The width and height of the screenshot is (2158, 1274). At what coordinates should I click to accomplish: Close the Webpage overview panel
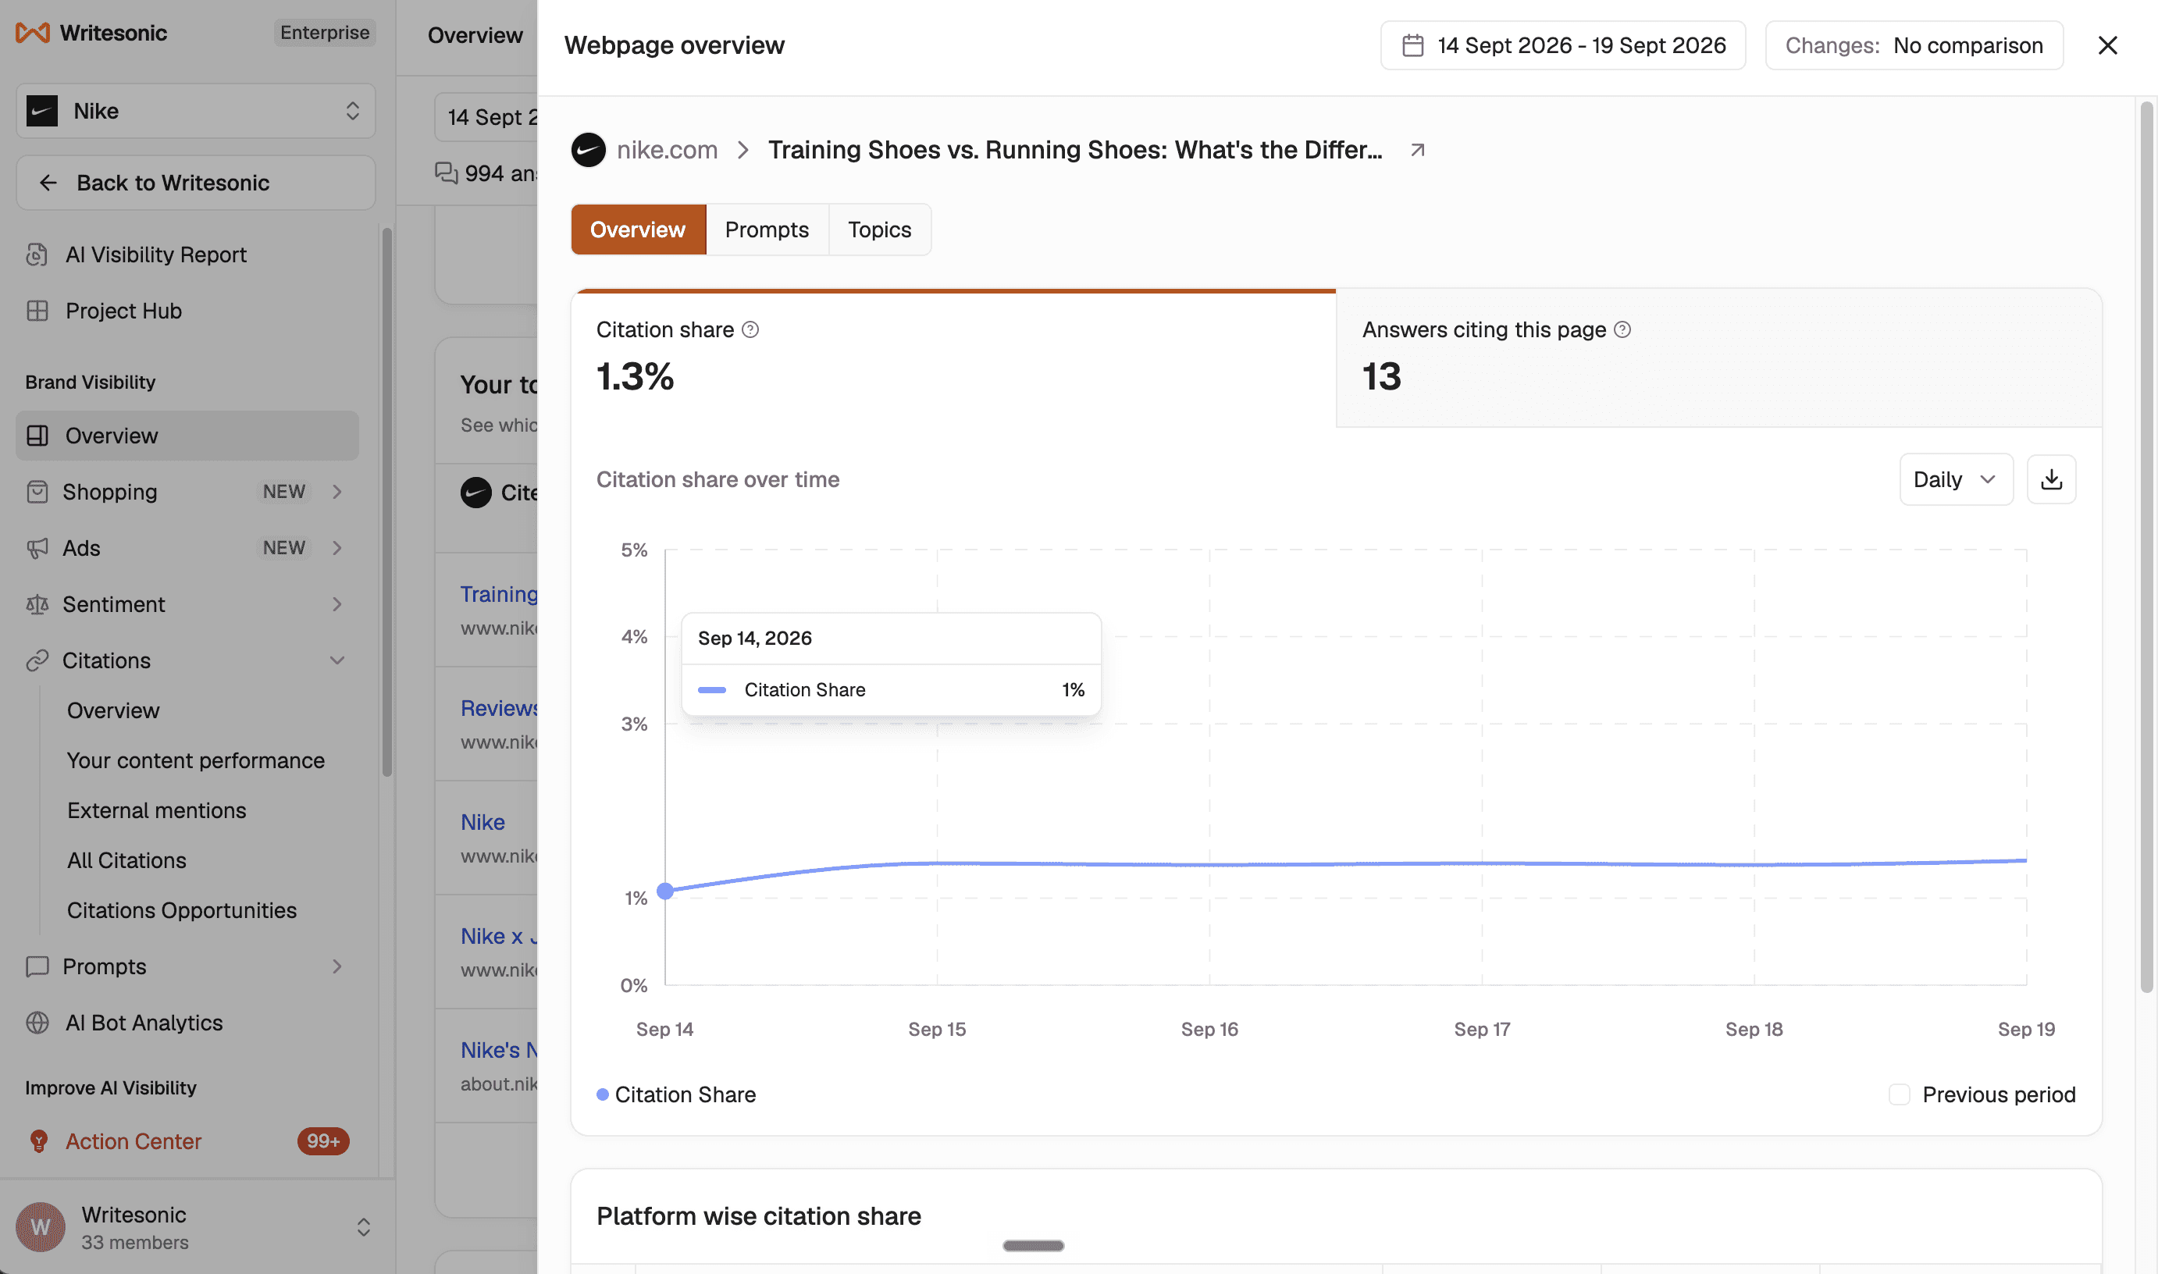tap(2107, 45)
